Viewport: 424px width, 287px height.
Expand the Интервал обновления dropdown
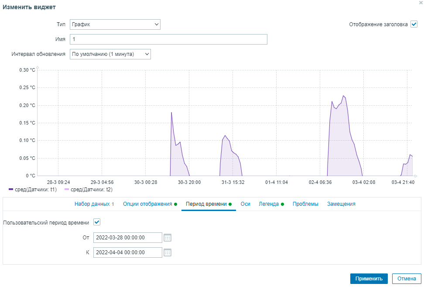click(110, 54)
